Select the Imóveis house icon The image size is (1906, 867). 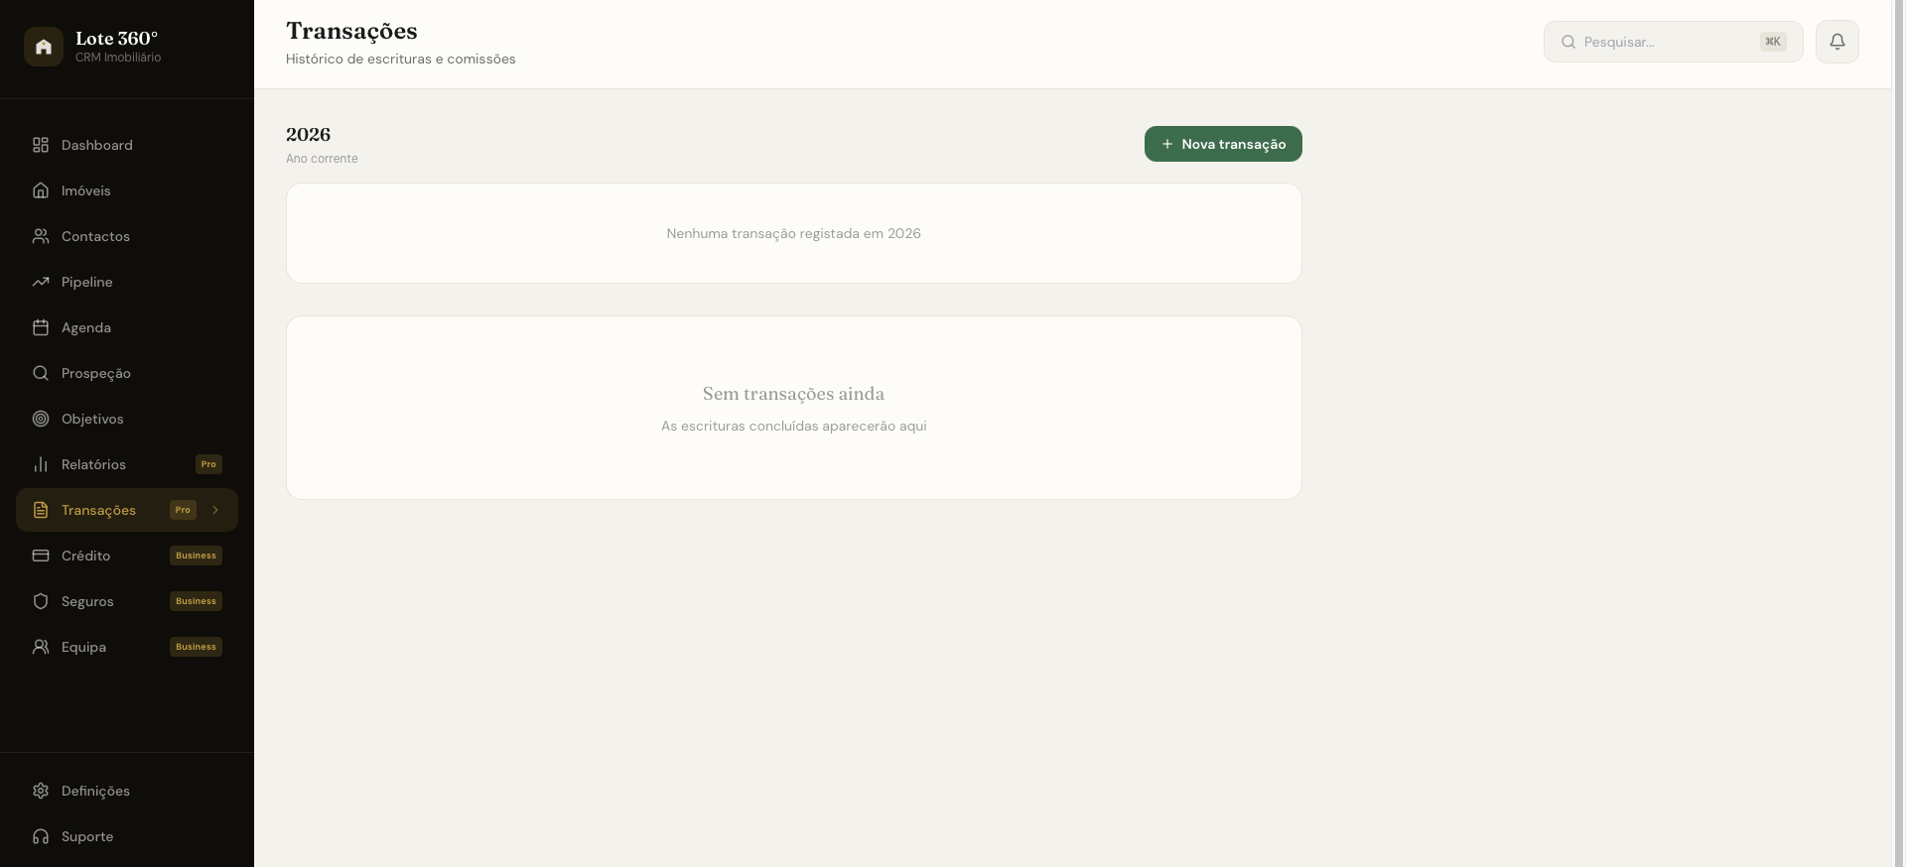pos(41,190)
